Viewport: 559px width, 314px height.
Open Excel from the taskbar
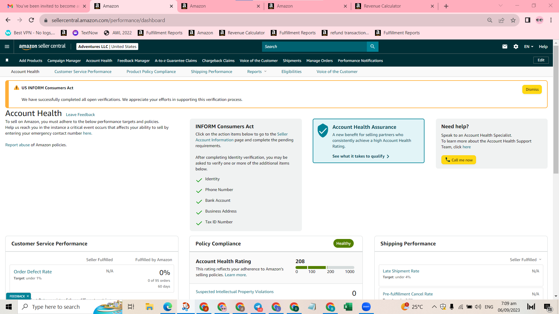[348, 307]
